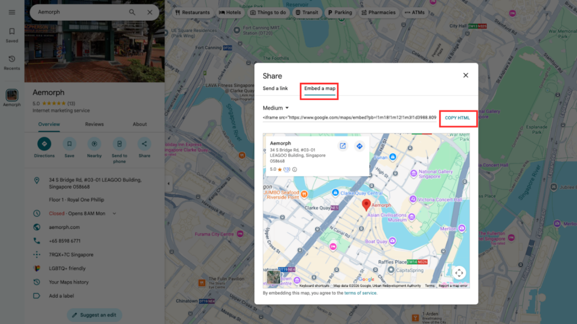
Task: Open Report a map error link
Action: (x=452, y=286)
